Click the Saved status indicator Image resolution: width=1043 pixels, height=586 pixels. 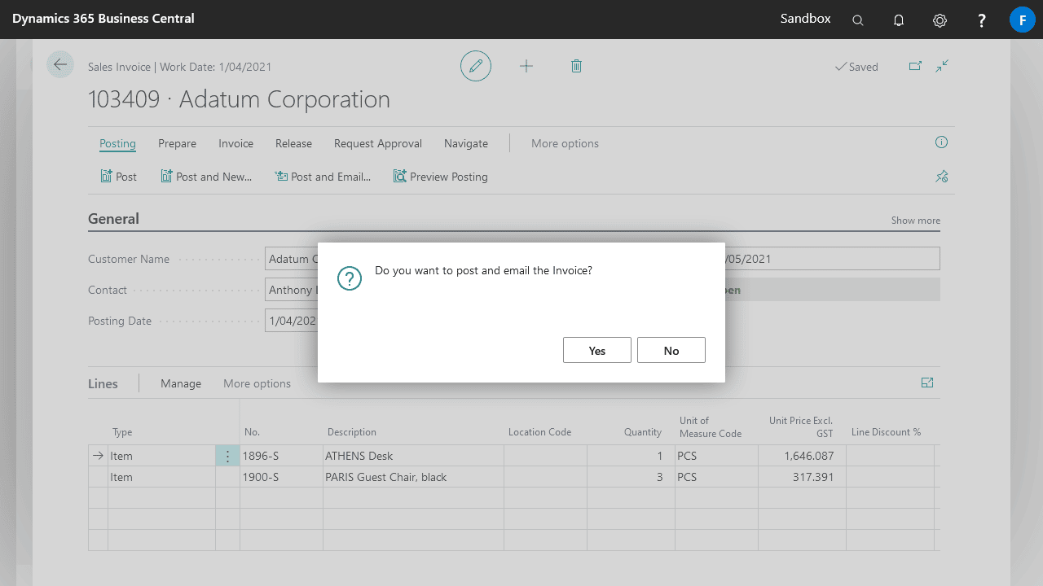point(856,67)
